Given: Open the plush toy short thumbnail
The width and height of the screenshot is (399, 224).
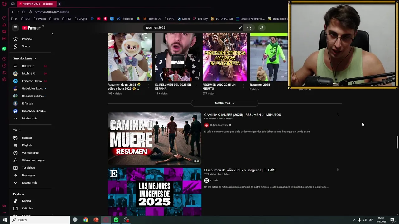Looking at the screenshot, I should click(x=130, y=57).
